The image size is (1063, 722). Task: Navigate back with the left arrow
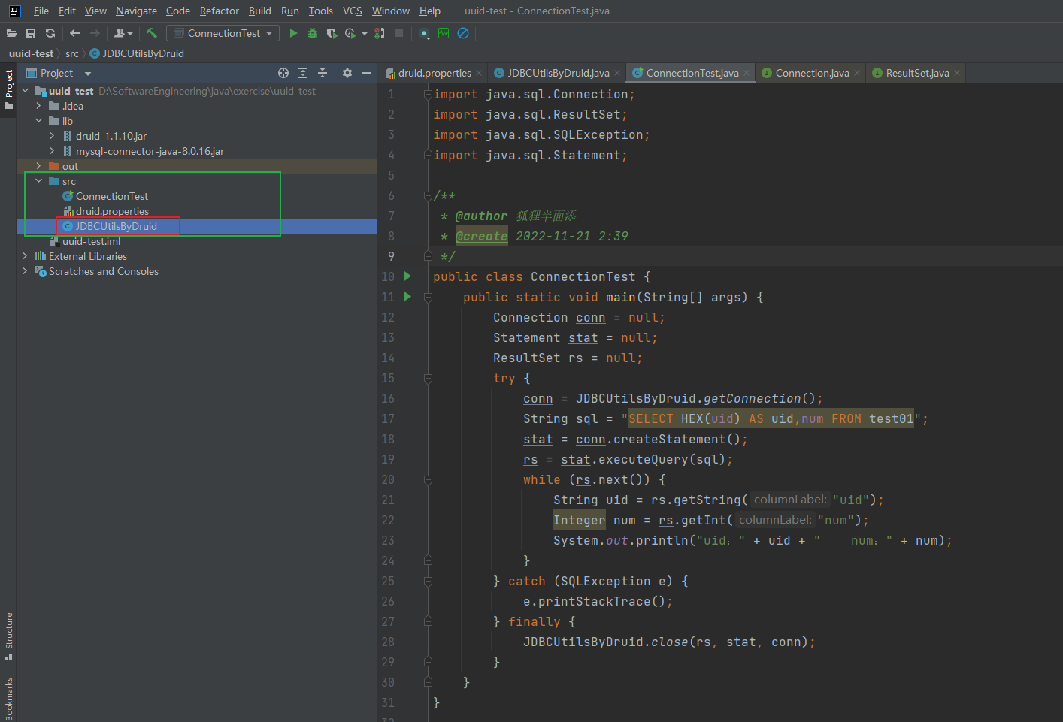[74, 33]
